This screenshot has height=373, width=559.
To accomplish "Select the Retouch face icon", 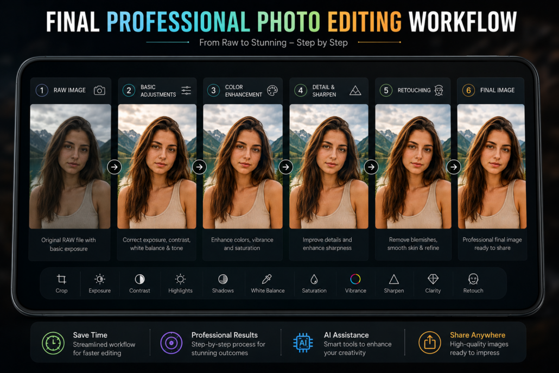I will tap(473, 279).
